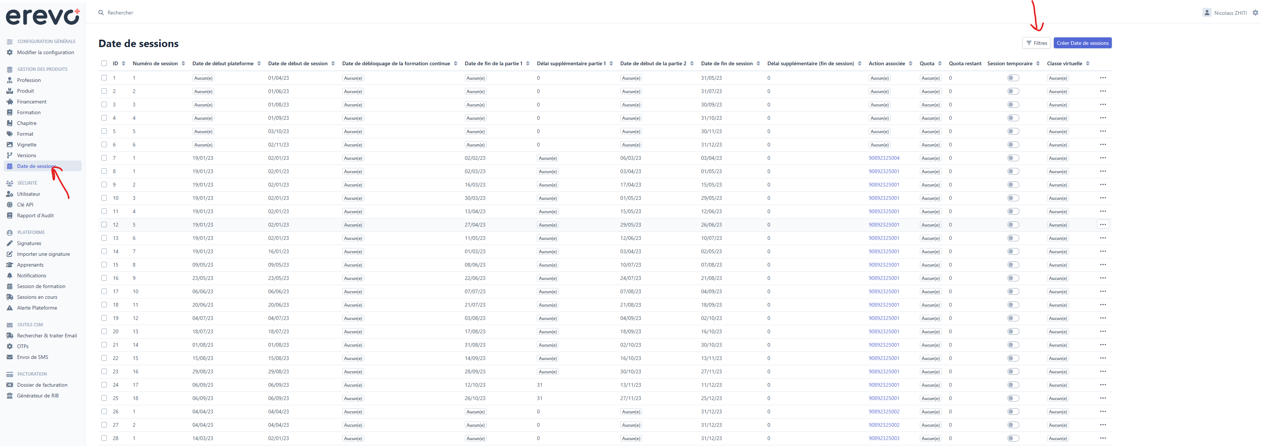Open three-dot actions menu for row ID 1

pyautogui.click(x=1103, y=78)
